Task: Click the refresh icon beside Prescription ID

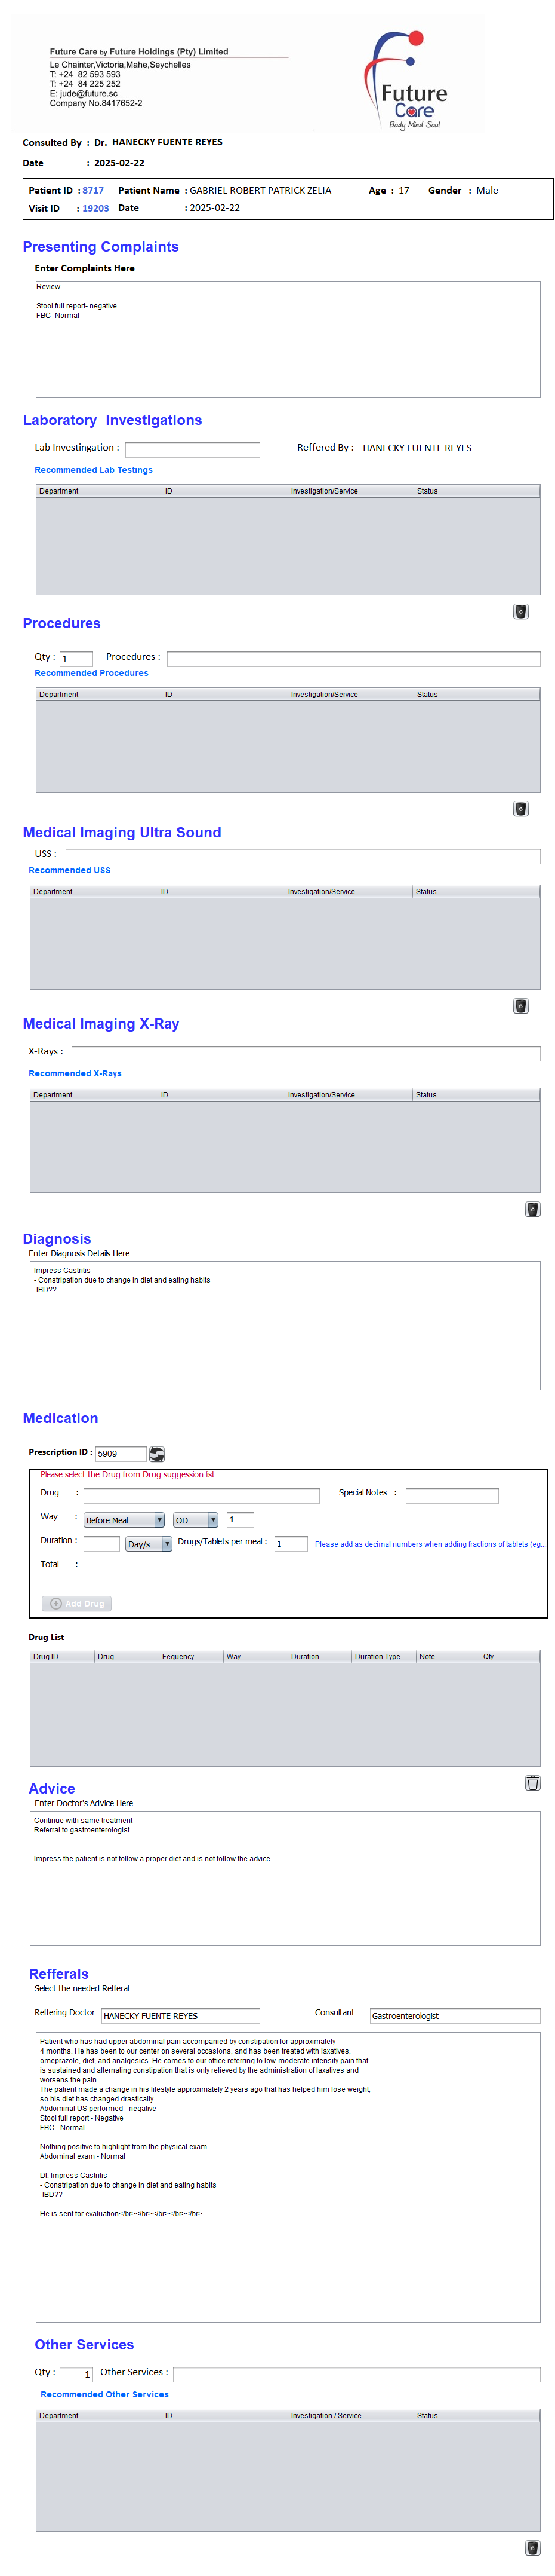Action: point(157,1453)
